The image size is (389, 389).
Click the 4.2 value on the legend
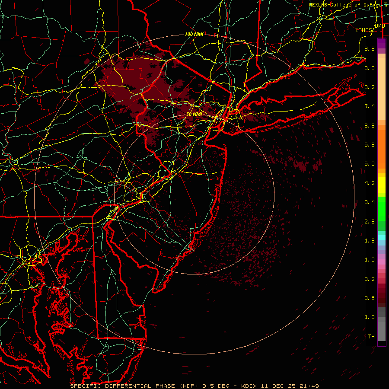click(370, 183)
